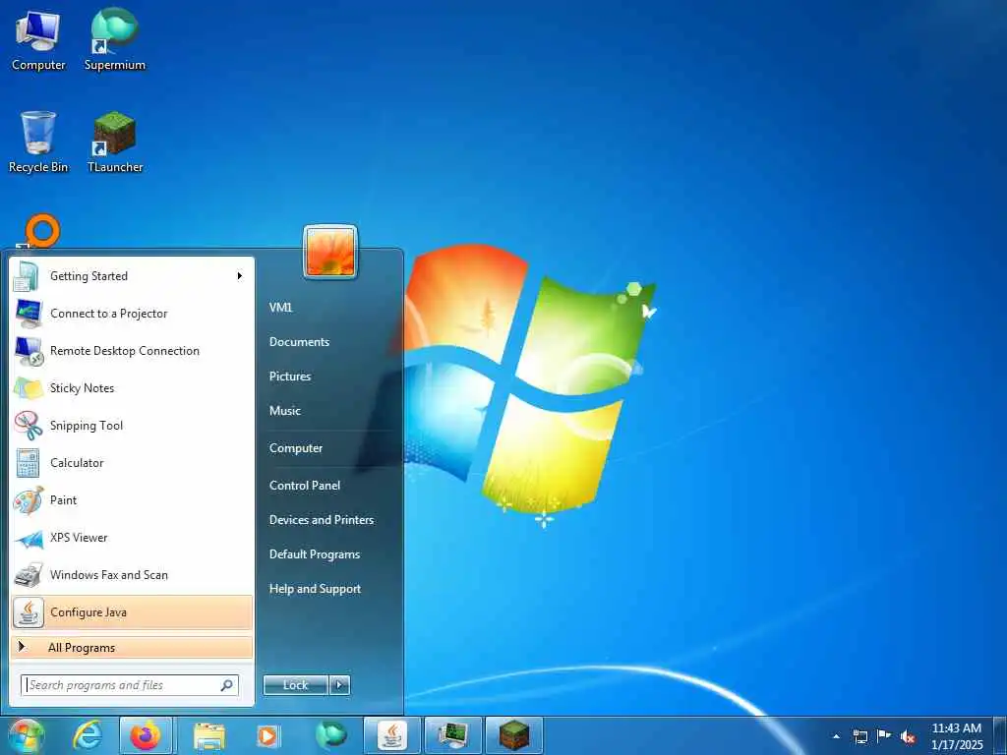Launch TLauncher from the desktop shortcut
This screenshot has width=1007, height=755.
click(x=114, y=143)
